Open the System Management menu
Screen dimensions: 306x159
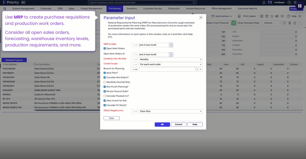[x=23, y=9]
